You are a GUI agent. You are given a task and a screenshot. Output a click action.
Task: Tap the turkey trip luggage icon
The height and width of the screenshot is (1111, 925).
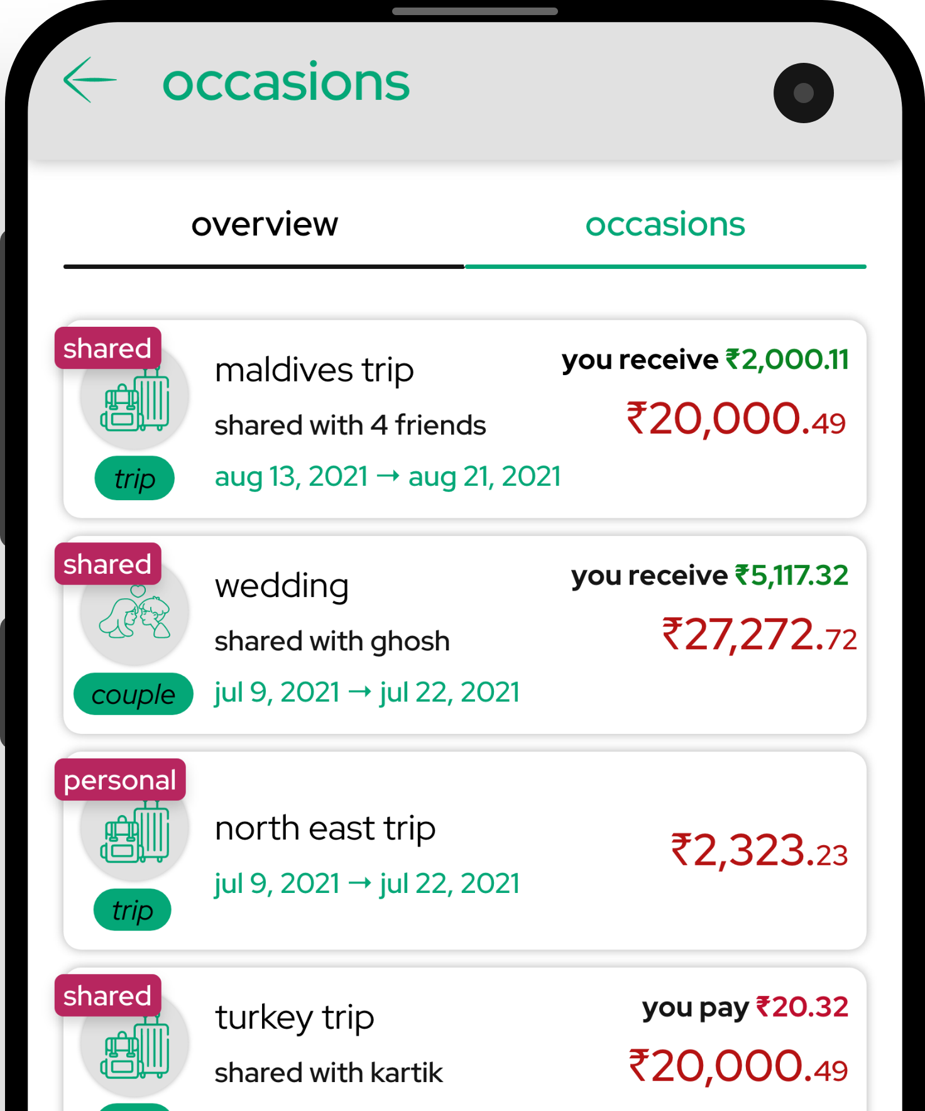(x=135, y=1046)
